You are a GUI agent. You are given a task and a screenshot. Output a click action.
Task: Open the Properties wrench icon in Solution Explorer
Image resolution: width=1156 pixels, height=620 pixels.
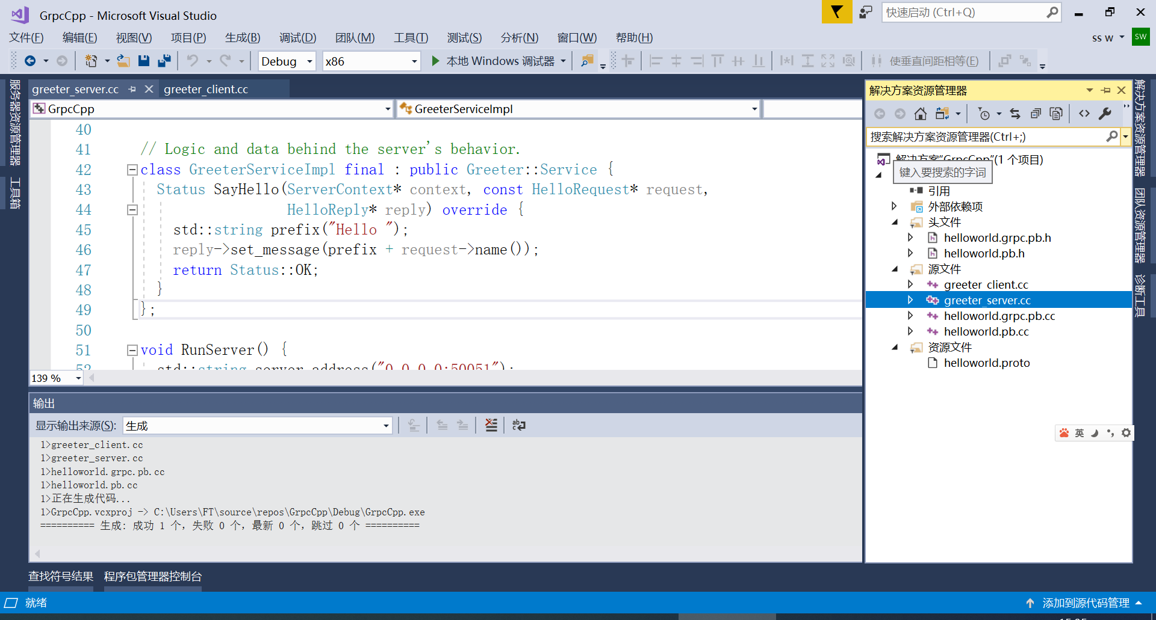click(x=1106, y=113)
